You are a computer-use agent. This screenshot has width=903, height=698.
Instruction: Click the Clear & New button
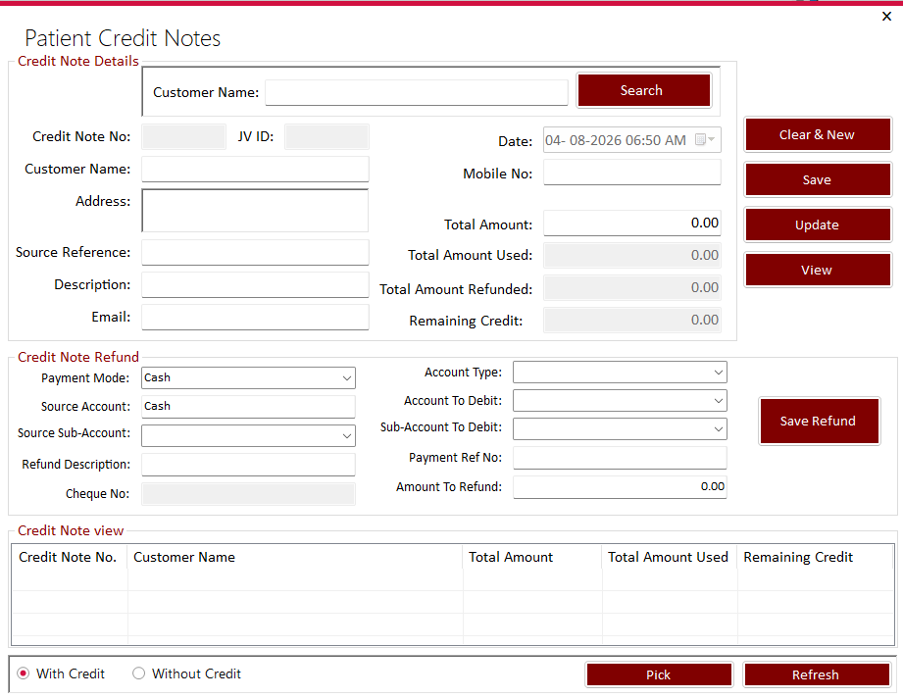[x=818, y=134]
